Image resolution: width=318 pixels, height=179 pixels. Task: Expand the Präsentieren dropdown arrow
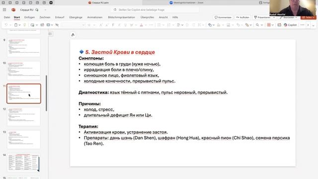tap(274, 17)
